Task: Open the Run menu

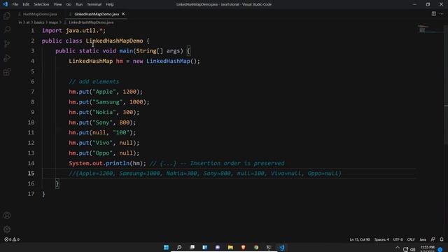Action: point(79,4)
